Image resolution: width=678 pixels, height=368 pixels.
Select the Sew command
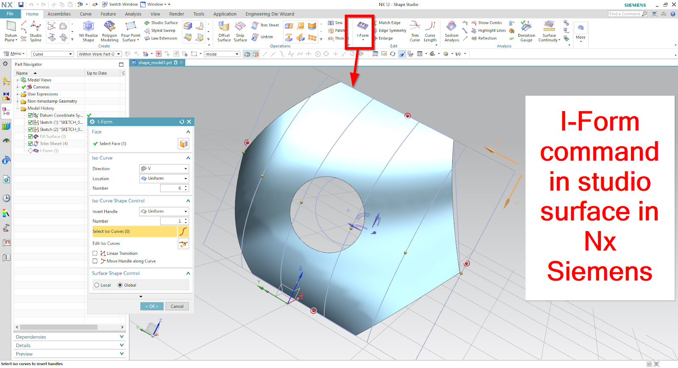click(x=335, y=23)
